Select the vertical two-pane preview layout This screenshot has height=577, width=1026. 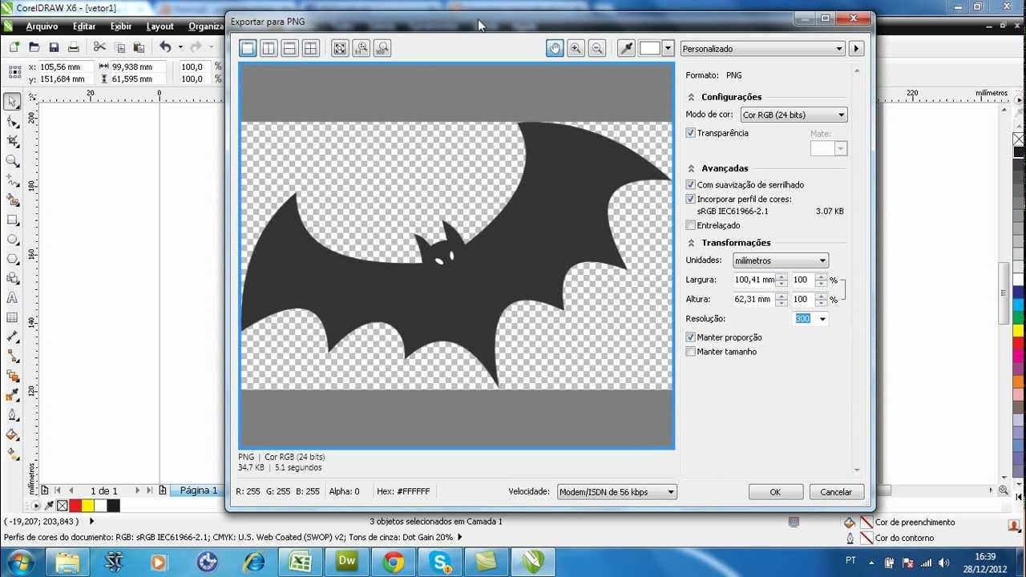(x=269, y=49)
